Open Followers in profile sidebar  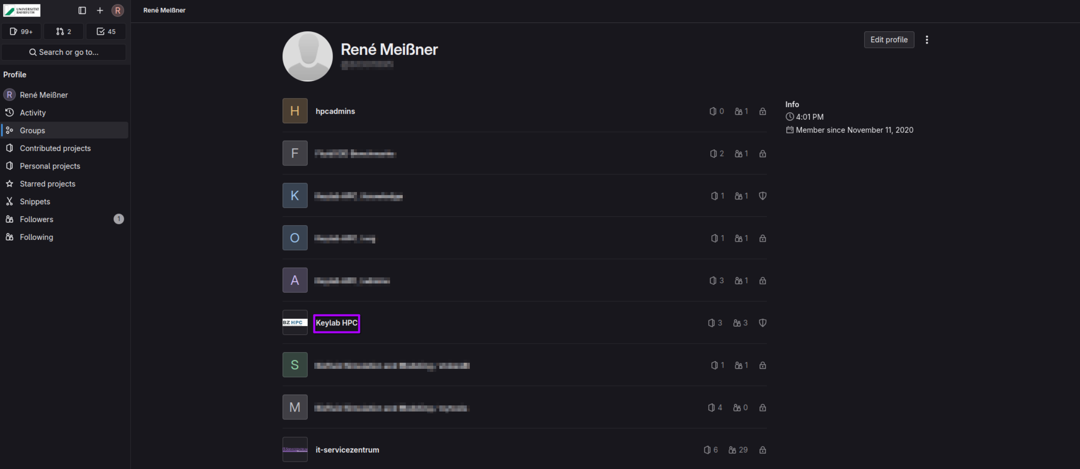pyautogui.click(x=65, y=219)
